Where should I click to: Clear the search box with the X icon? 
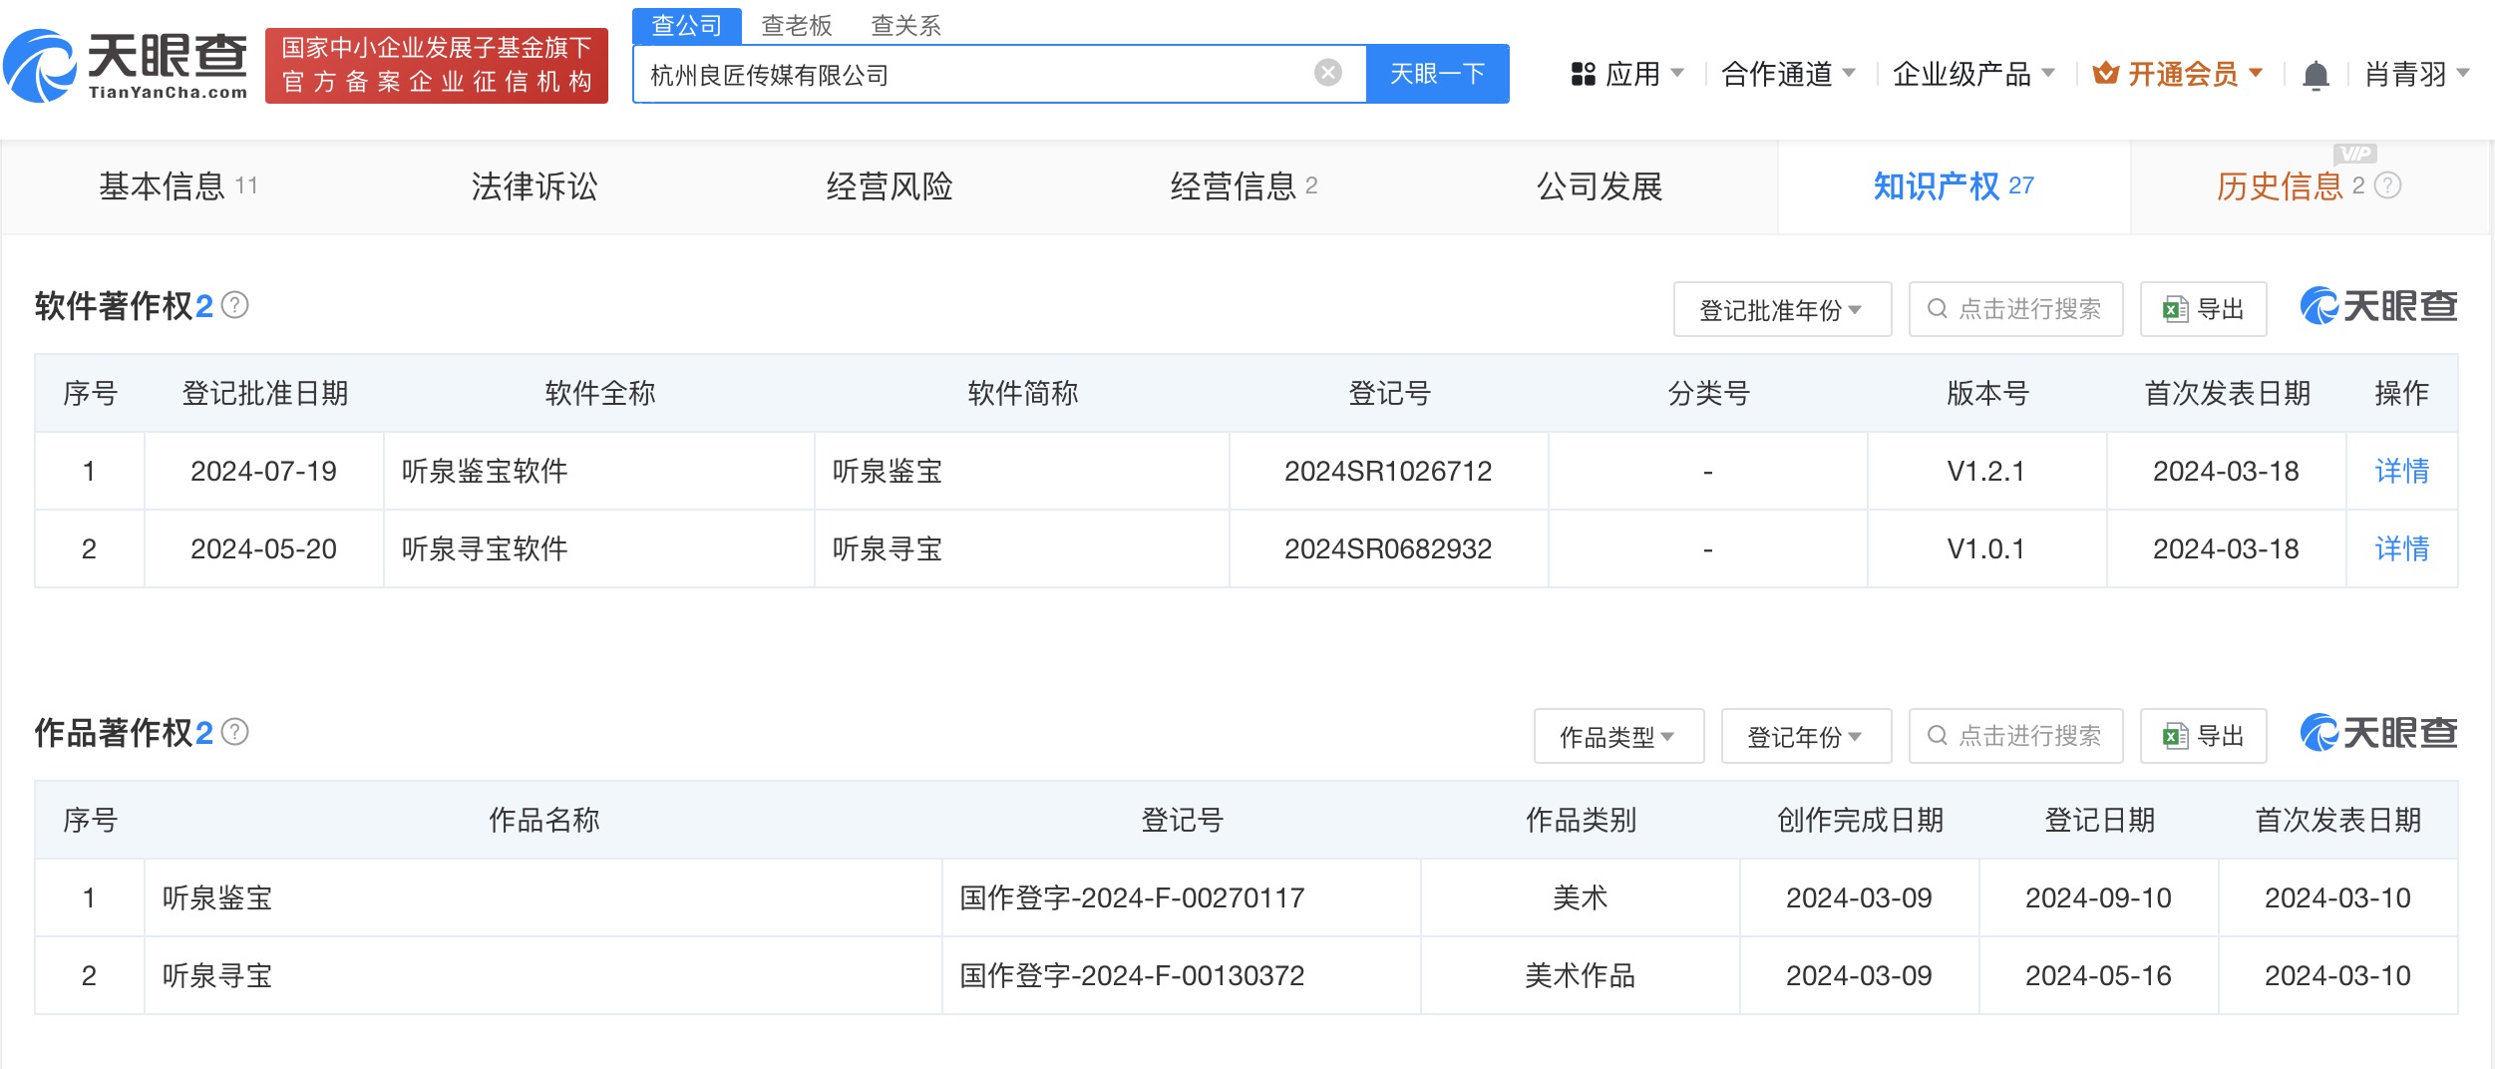[1327, 73]
